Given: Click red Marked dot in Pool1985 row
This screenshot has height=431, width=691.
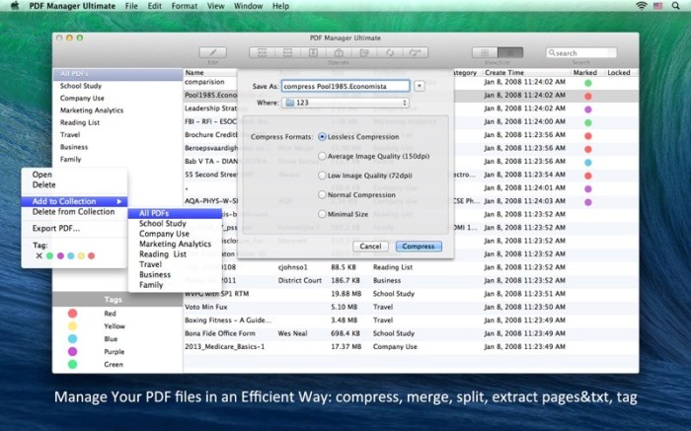Looking at the screenshot, I should 588,96.
